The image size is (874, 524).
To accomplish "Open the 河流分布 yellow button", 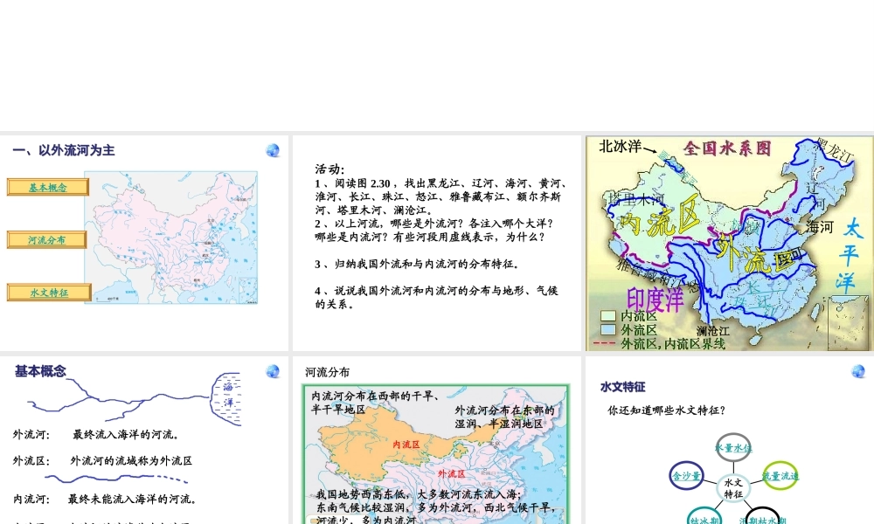I will pos(47,240).
